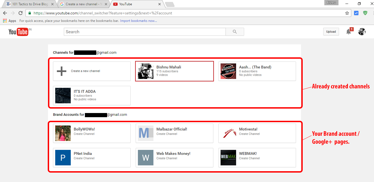Click the 9 videos text
374x182 pixels.
tap(162, 75)
